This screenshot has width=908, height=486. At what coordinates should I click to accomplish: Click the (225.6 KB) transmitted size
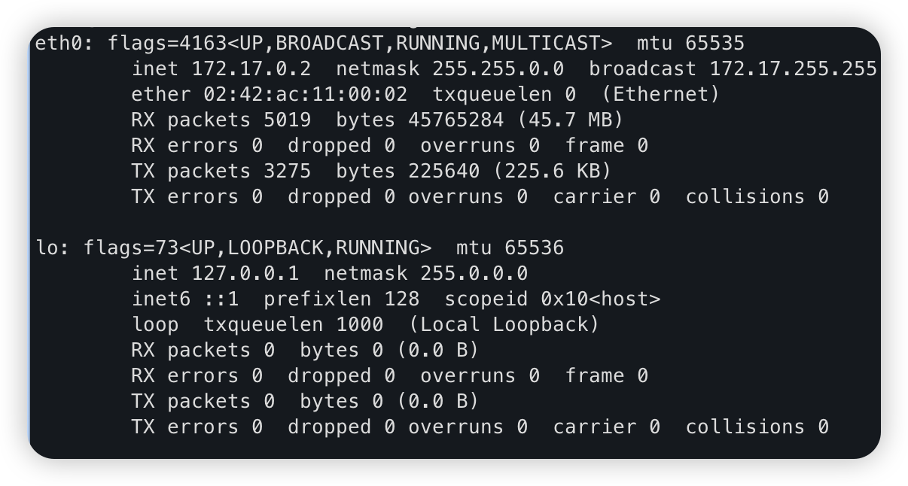coord(552,171)
